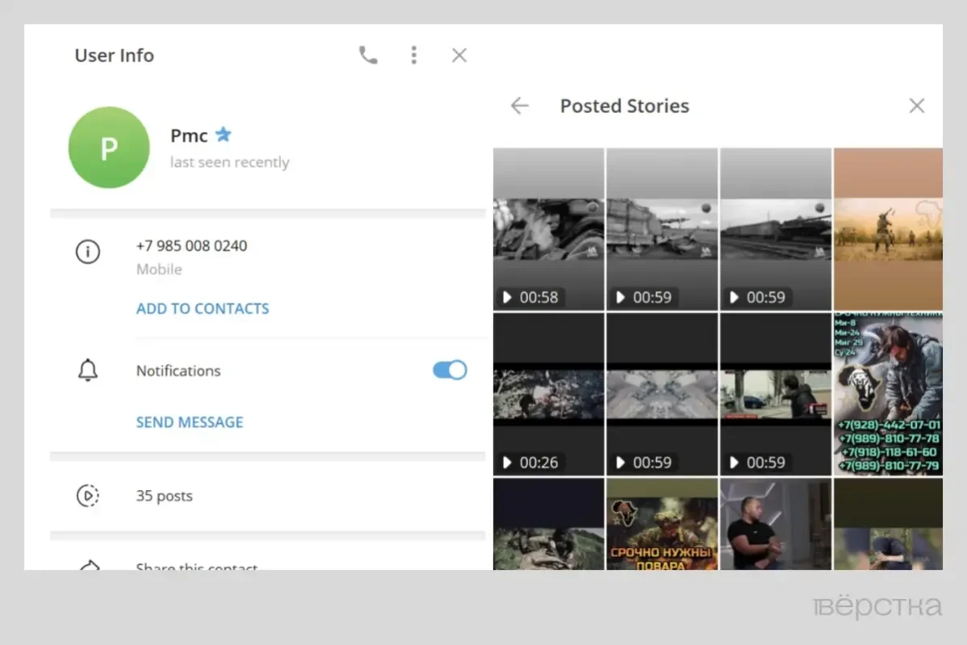This screenshot has width=967, height=645.
Task: Toggle the Notifications switch off
Action: click(x=450, y=371)
